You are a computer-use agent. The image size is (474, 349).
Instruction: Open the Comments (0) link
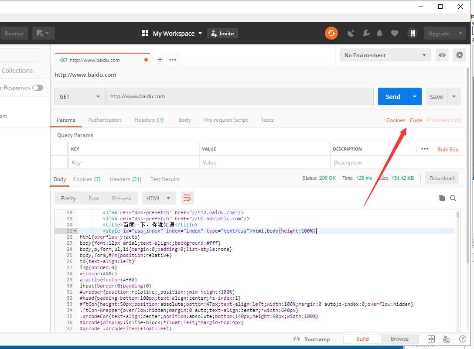tap(444, 120)
